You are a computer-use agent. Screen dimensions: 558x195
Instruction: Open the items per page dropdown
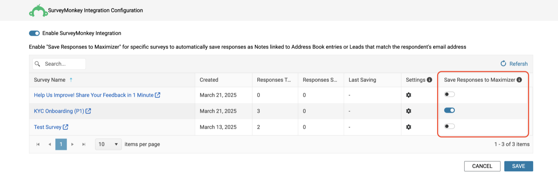108,144
